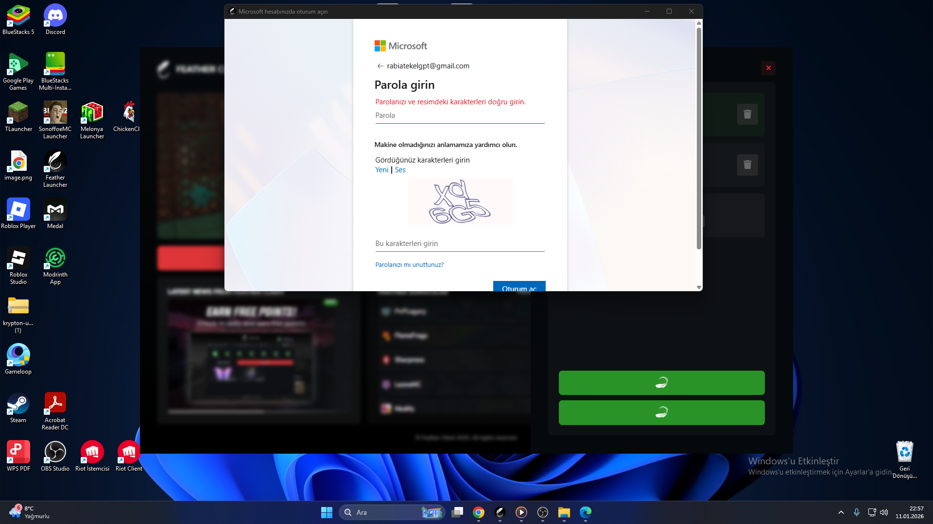Viewport: 933px width, 524px height.
Task: Select the Roblox Player icon
Action: pos(18,213)
